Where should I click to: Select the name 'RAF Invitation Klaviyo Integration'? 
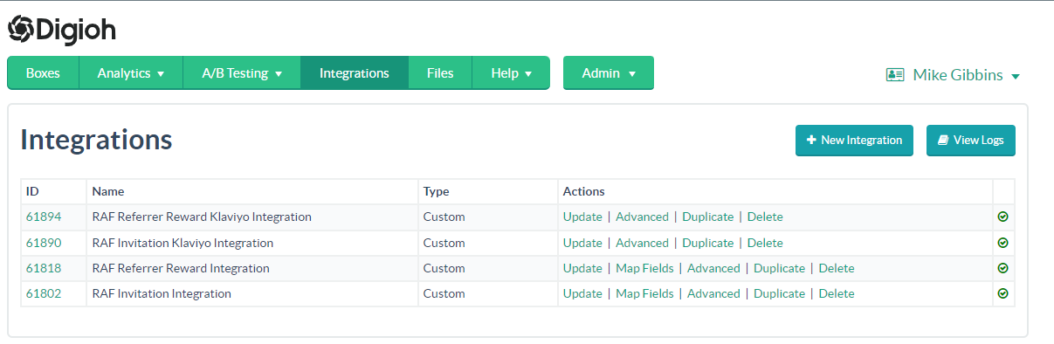[183, 243]
